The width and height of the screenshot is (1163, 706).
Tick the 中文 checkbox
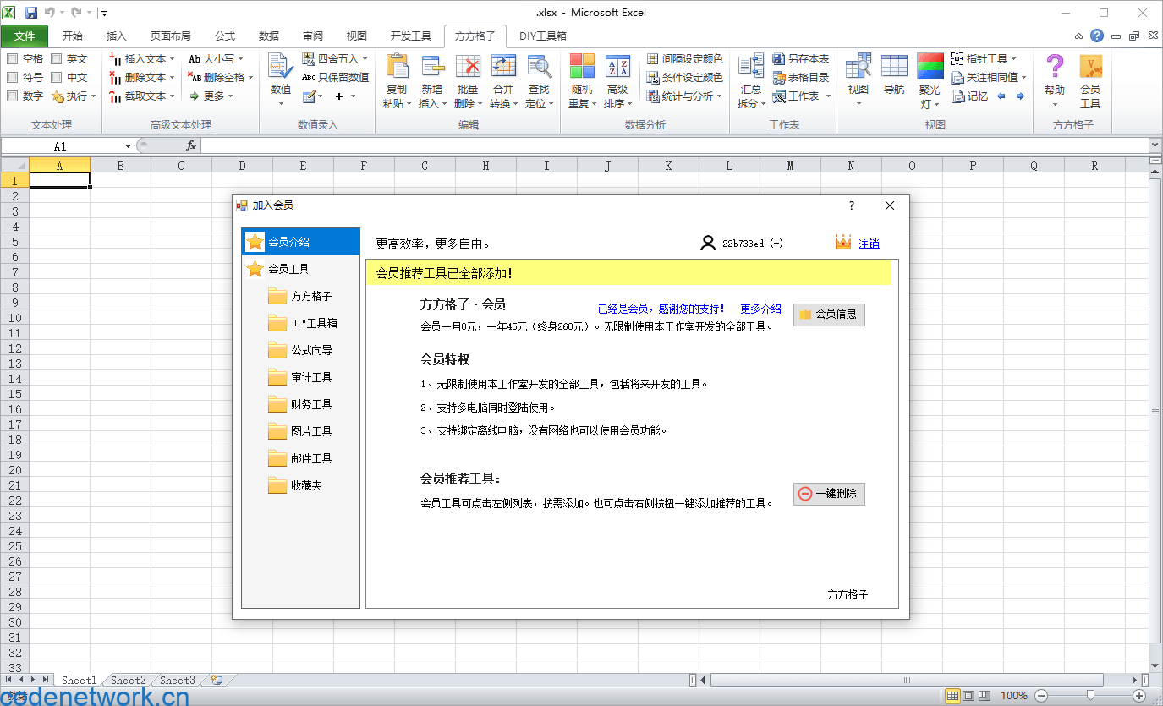57,77
